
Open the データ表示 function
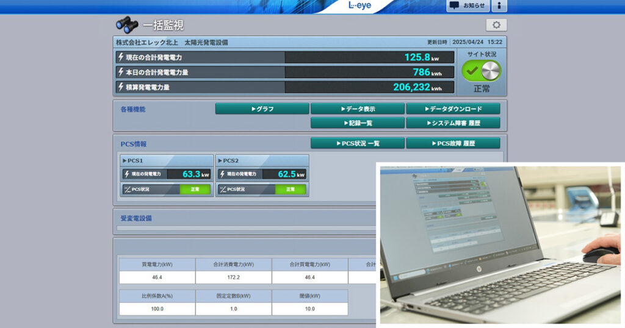tap(357, 109)
